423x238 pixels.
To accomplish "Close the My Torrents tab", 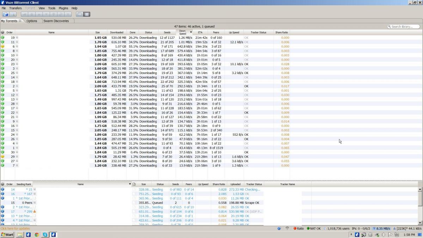I will click(x=20, y=21).
